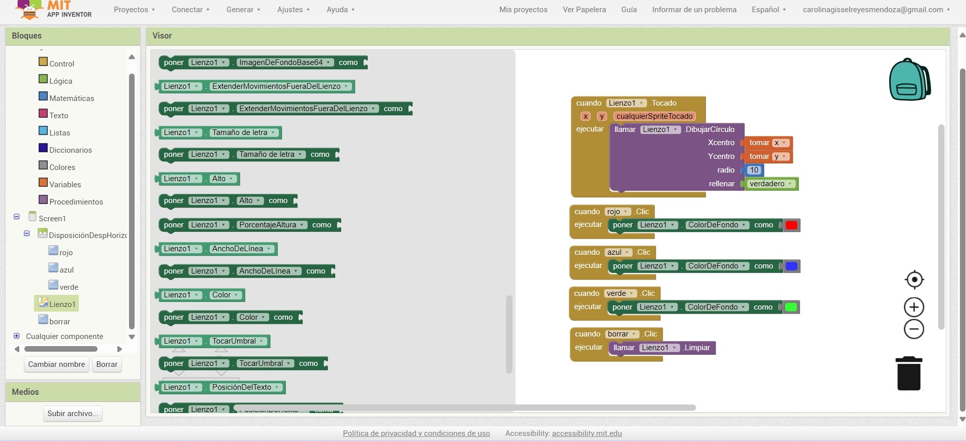Select the Texto blocks icon
This screenshot has width=966, height=441.
43,113
